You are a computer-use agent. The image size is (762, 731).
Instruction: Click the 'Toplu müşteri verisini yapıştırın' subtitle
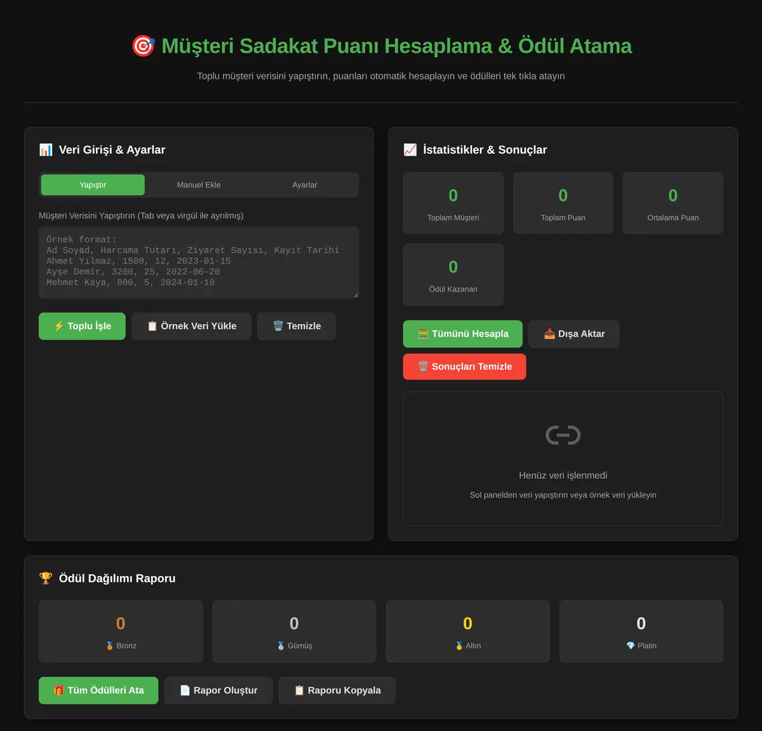click(x=381, y=76)
